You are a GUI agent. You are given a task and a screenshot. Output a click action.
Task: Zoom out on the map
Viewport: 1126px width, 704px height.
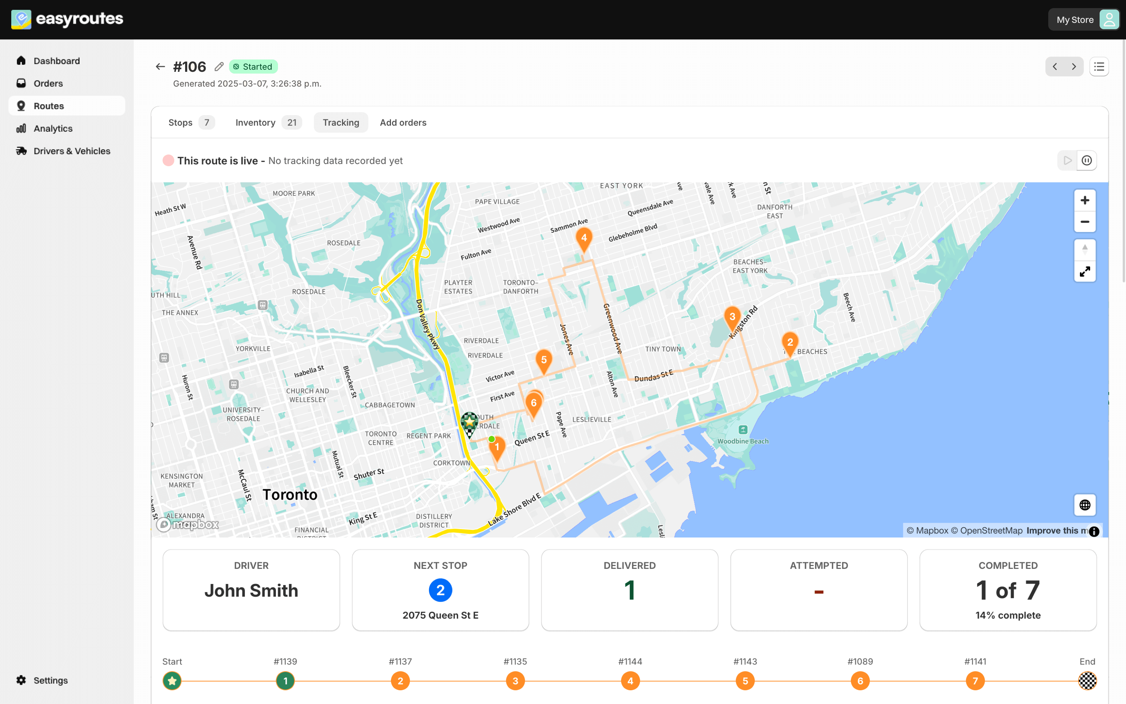point(1084,222)
